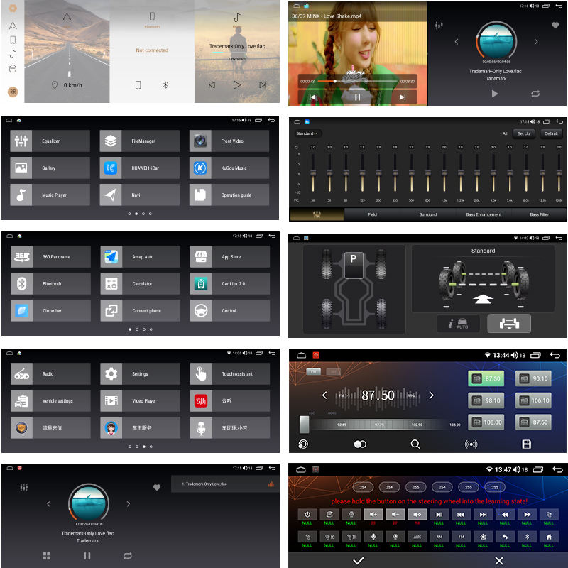Confirm steering wheel learning with checkmark
This screenshot has width=568, height=568.
[x=359, y=560]
